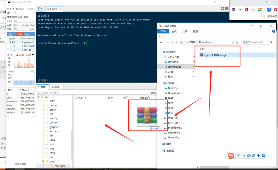The image size is (278, 170).
Task: Open Sogou emoji smiley icon
Action: [x=249, y=156]
